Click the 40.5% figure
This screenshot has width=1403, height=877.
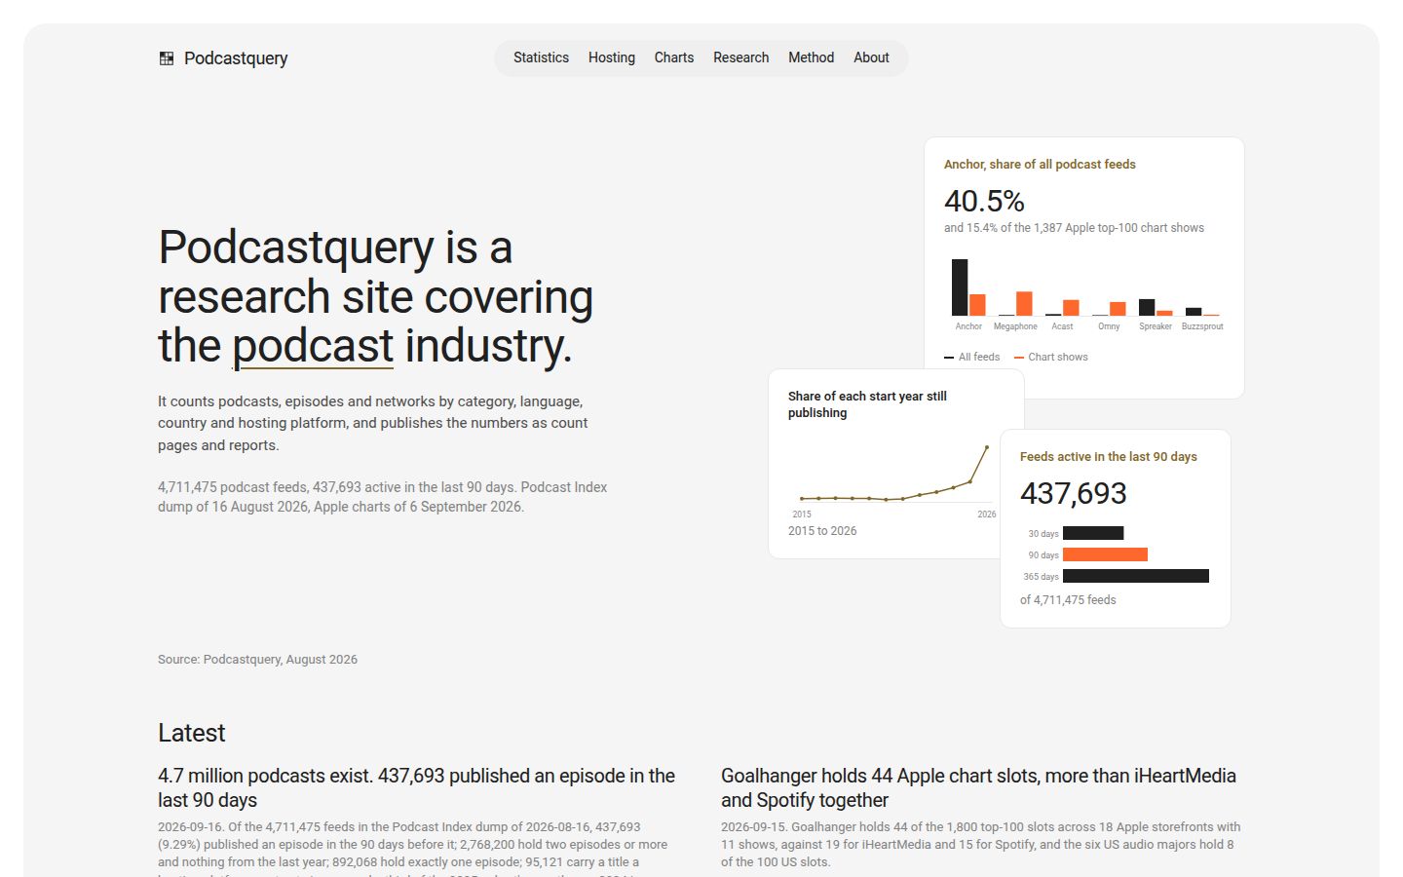pyautogui.click(x=984, y=201)
